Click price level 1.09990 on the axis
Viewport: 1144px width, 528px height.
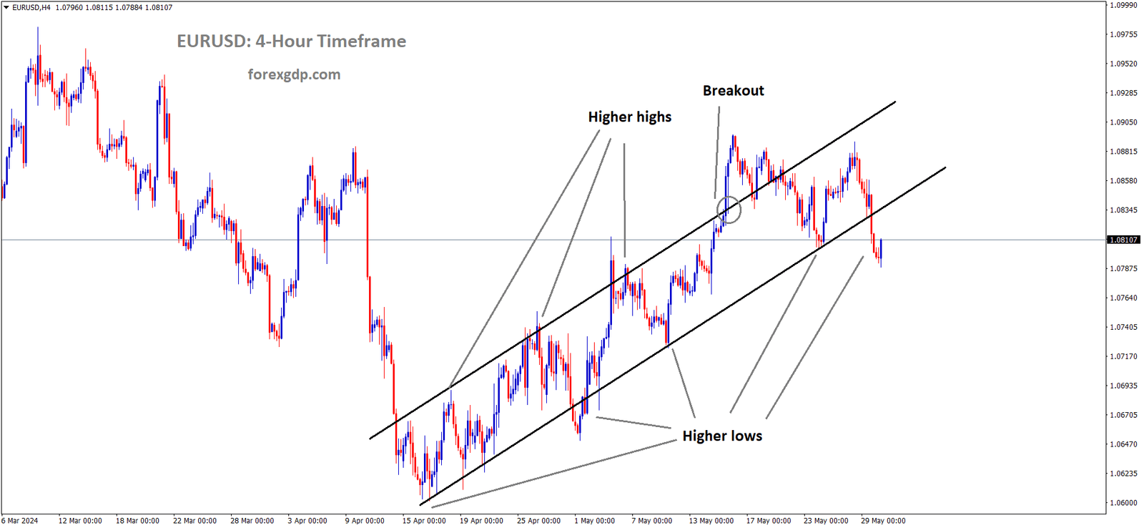[1123, 5]
